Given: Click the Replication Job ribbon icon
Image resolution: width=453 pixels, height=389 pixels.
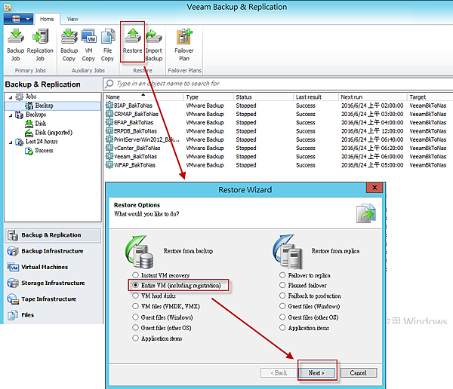Looking at the screenshot, I should (40, 44).
